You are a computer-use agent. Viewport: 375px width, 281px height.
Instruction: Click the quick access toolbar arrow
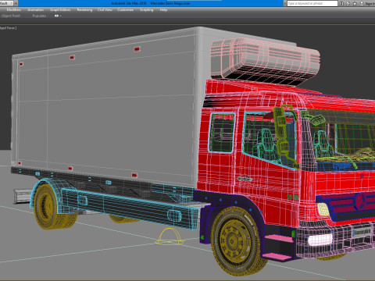pos(16,3)
